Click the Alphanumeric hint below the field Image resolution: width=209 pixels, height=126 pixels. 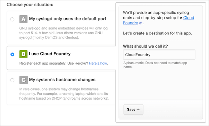tap(155, 65)
